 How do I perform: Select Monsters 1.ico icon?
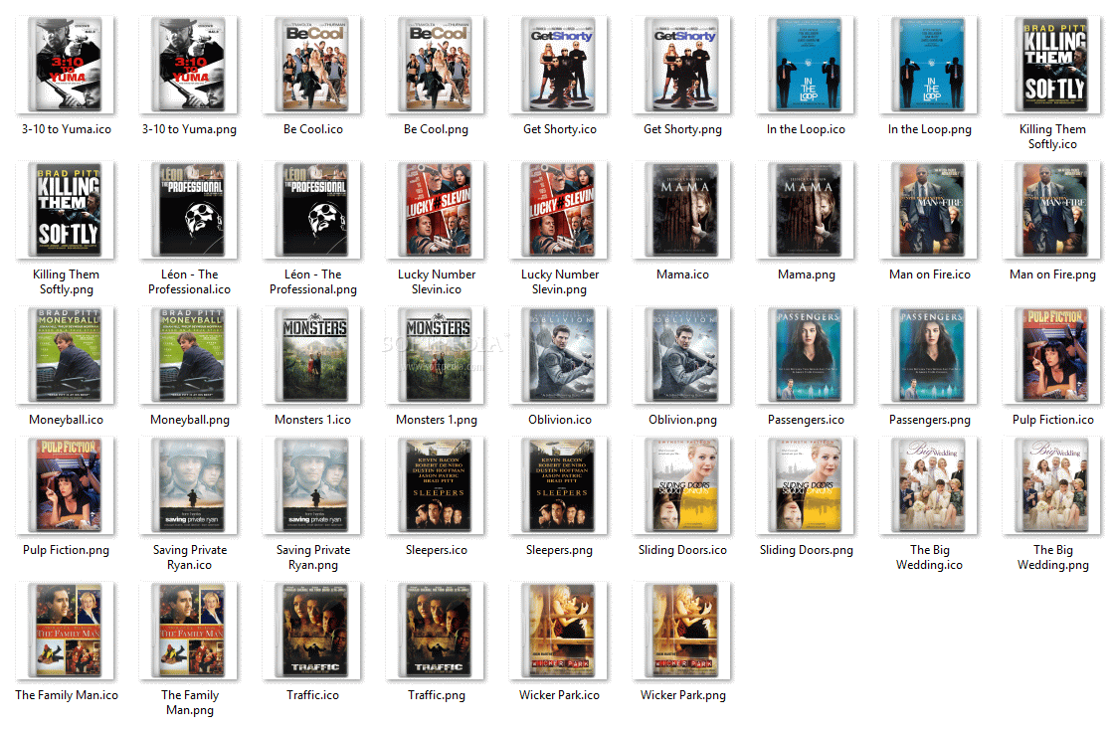click(x=312, y=356)
